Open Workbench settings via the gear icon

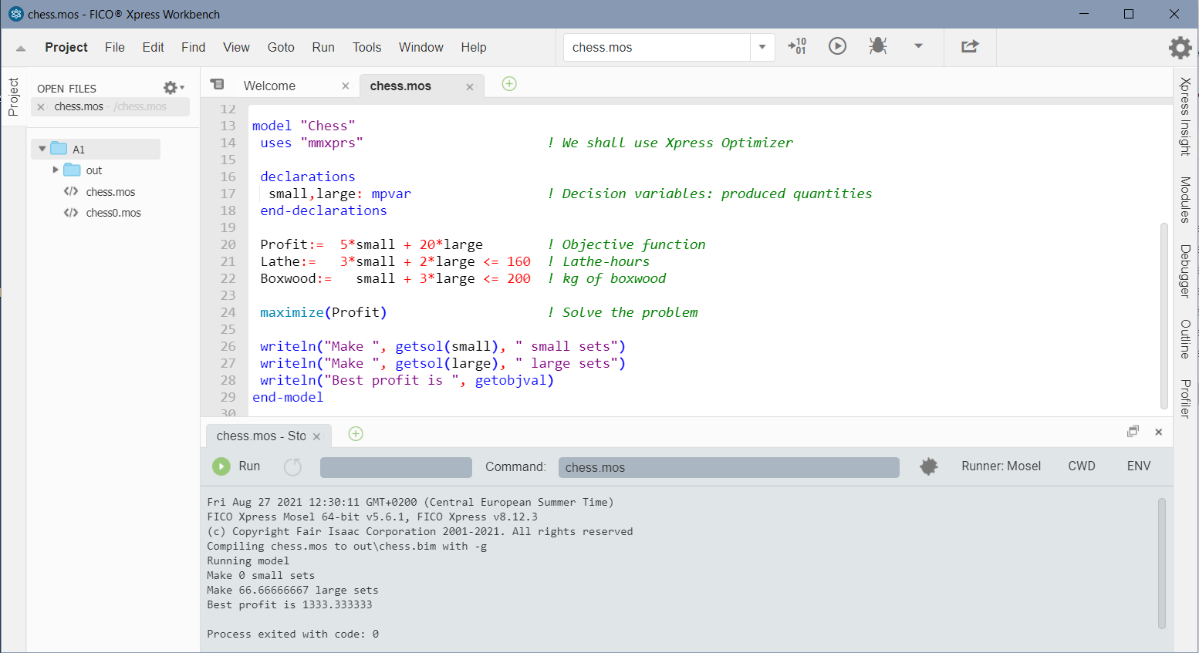tap(1180, 48)
